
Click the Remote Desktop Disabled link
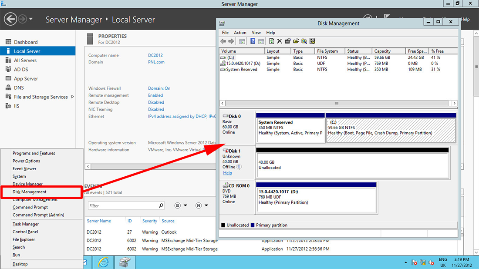coord(156,102)
